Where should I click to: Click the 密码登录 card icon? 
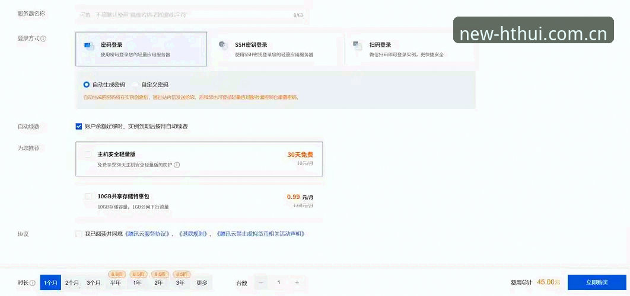[x=88, y=46]
